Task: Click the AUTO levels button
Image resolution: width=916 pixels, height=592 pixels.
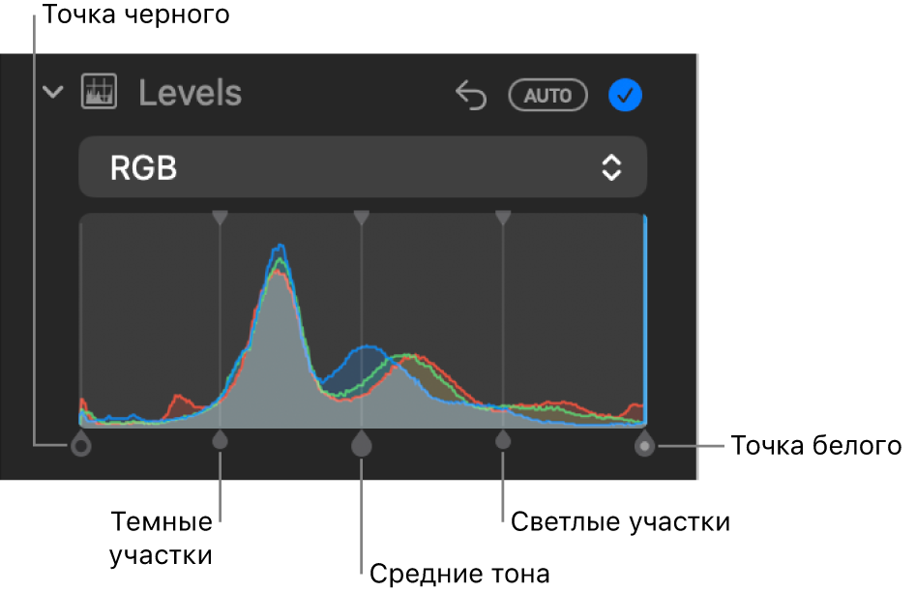Action: pyautogui.click(x=548, y=95)
